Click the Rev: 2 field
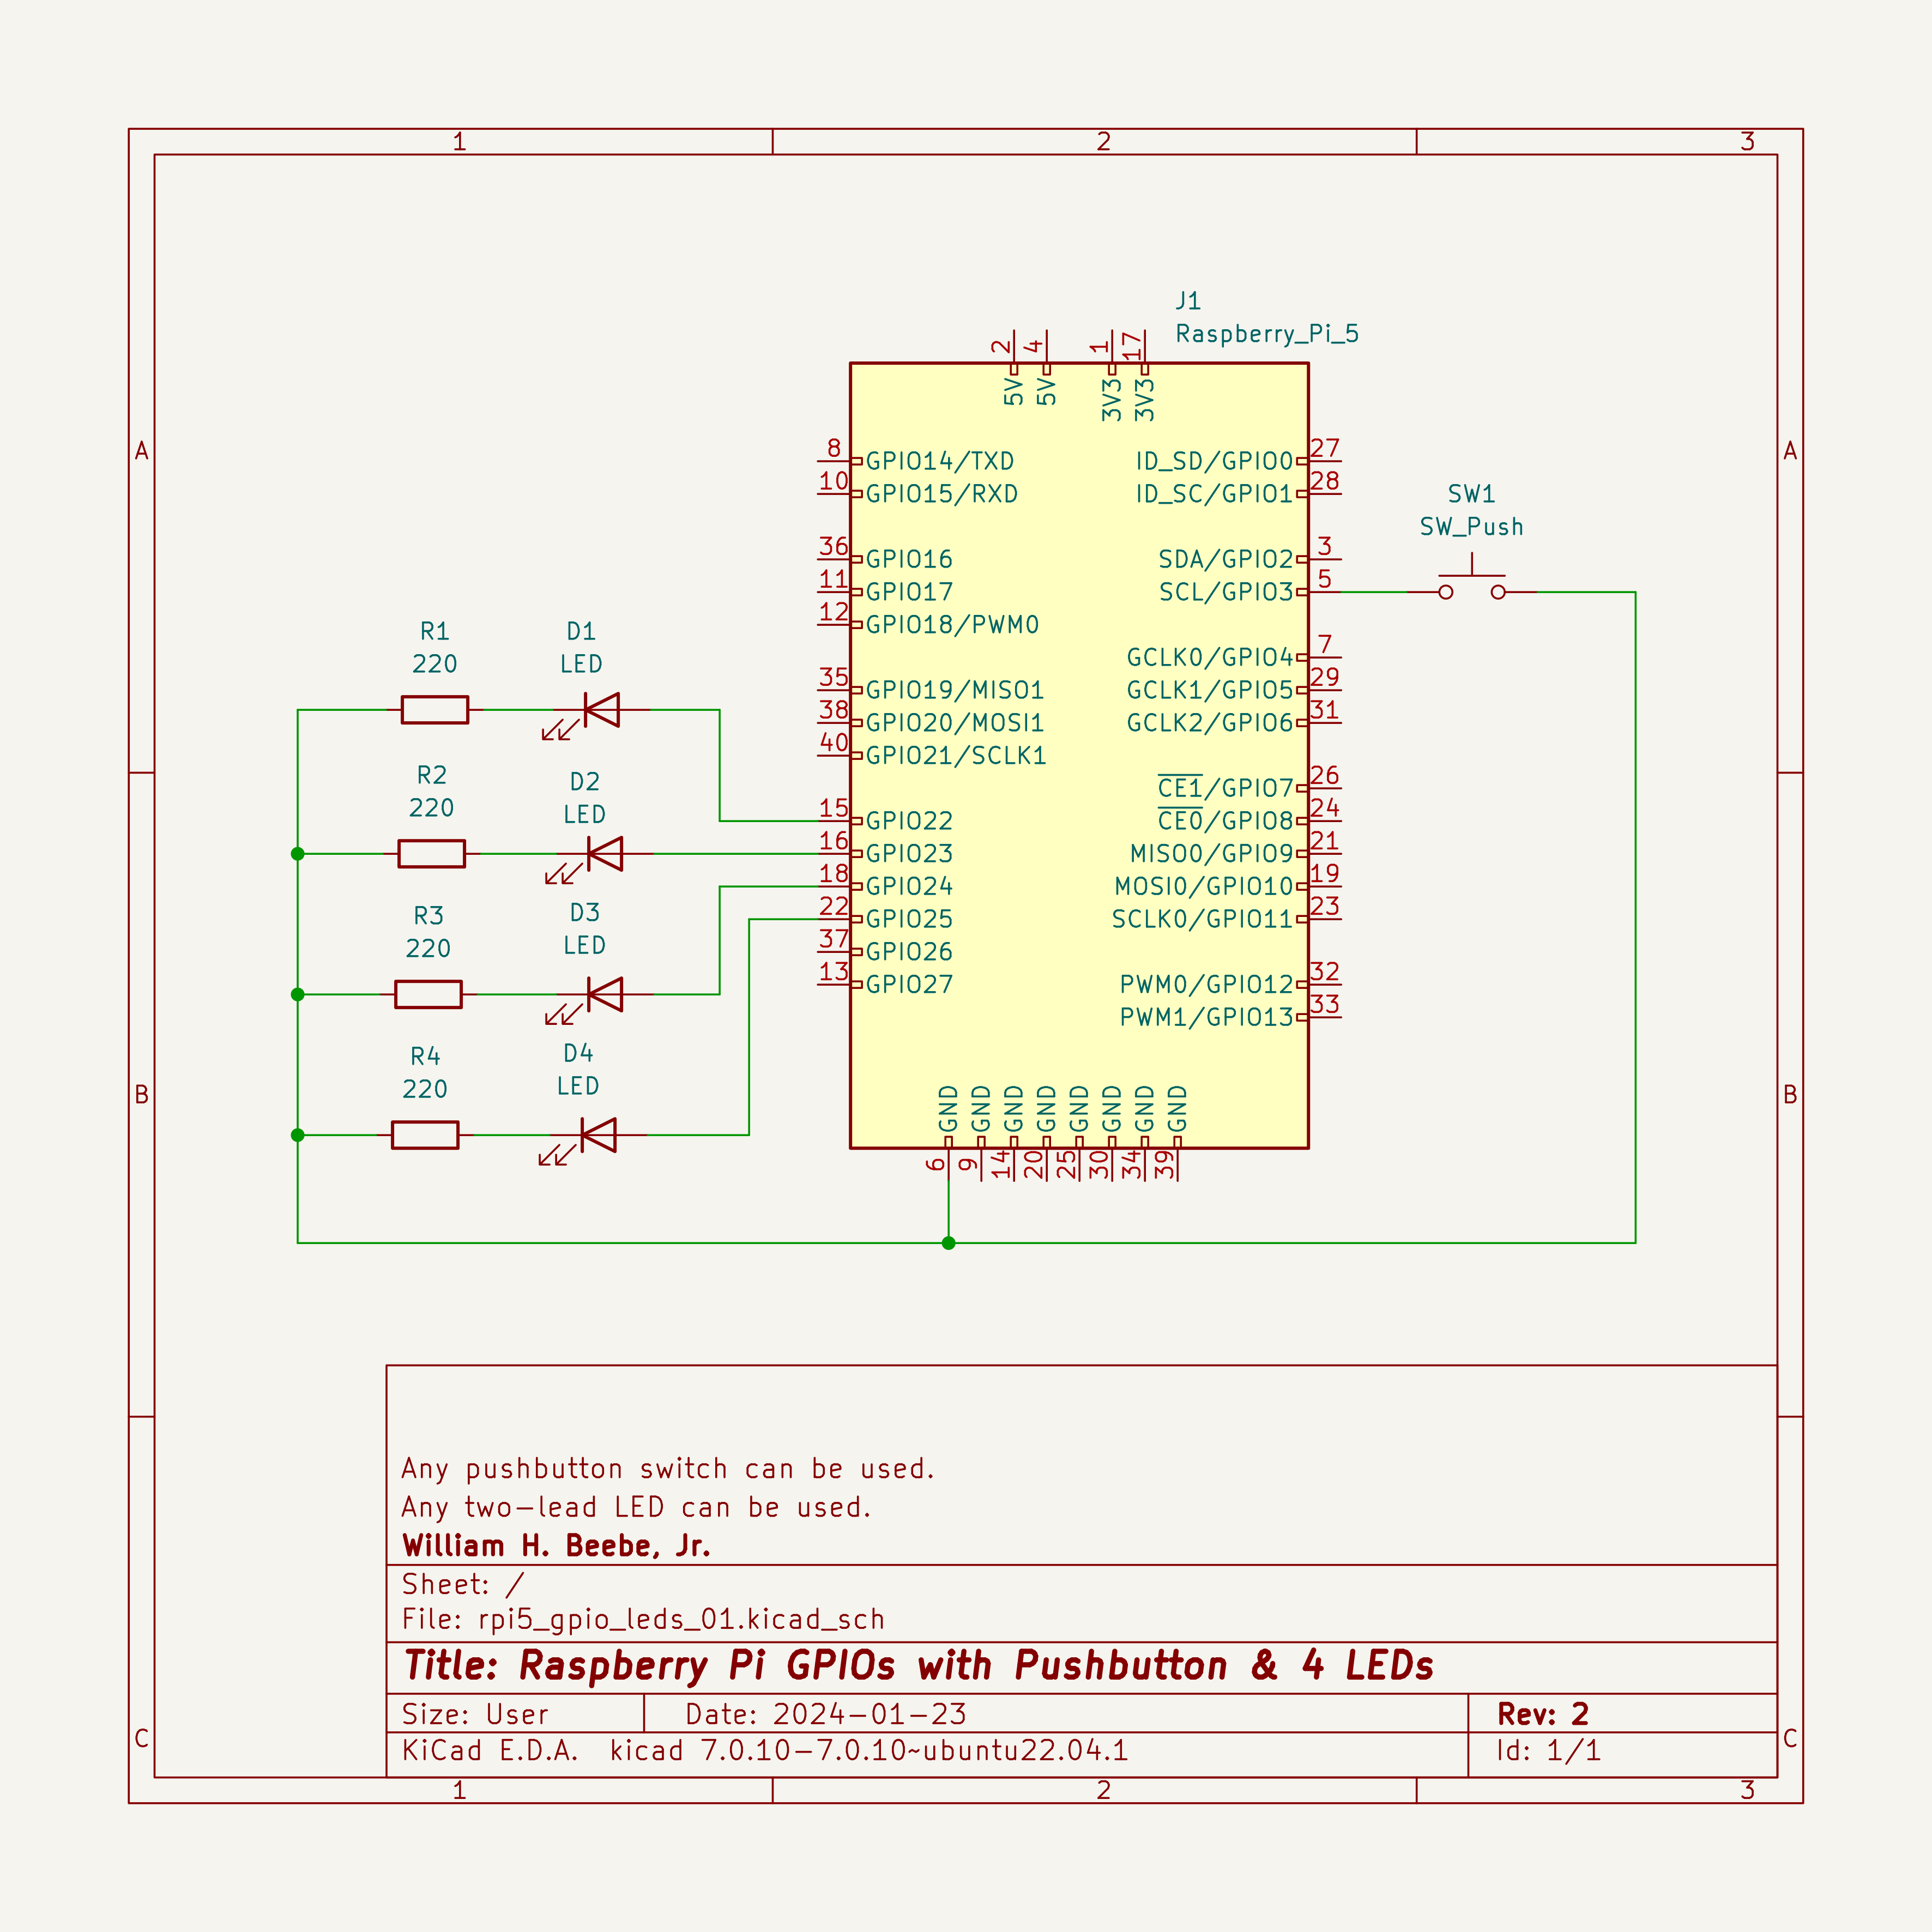The height and width of the screenshot is (1932, 1932). [x=1543, y=1714]
